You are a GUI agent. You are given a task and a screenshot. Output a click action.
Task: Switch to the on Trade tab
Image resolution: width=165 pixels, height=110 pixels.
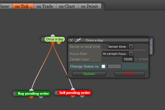(x=45, y=6)
